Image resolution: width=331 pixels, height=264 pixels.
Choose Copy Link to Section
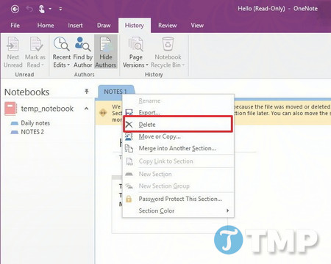click(x=178, y=161)
